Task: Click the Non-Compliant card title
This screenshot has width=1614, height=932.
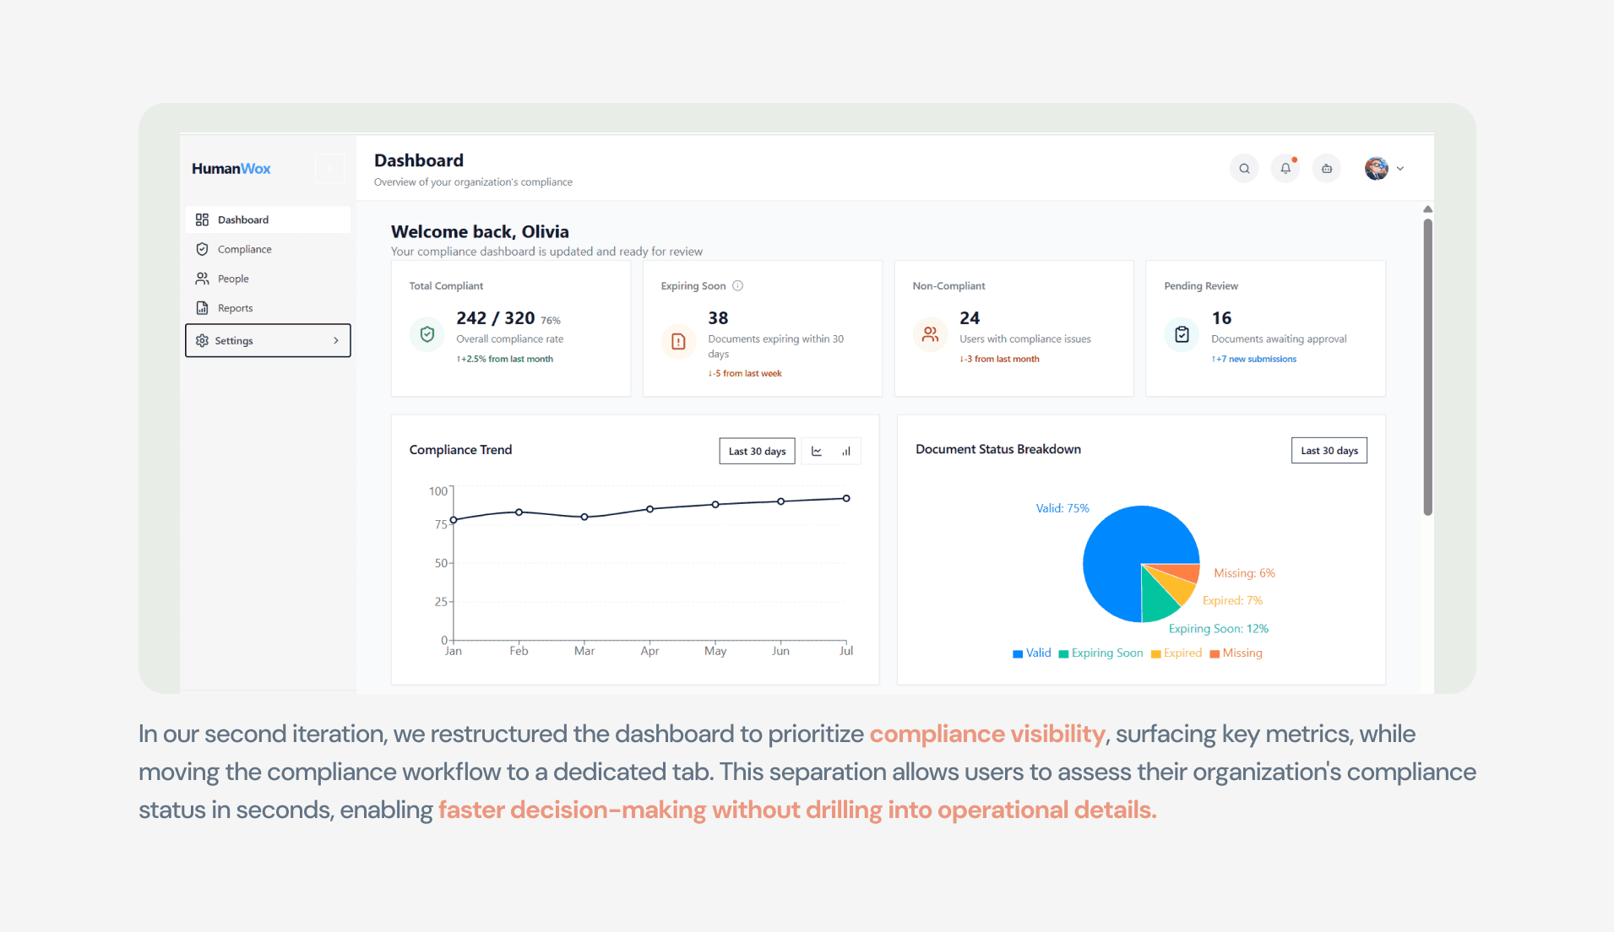Action: [948, 286]
